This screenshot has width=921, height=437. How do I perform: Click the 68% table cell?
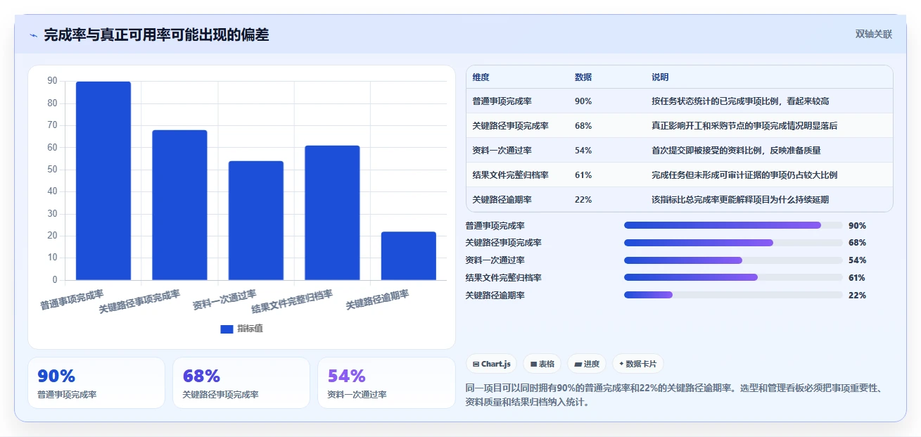(583, 126)
